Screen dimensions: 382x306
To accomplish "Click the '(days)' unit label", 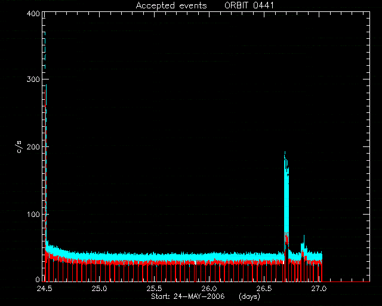I will click(249, 296).
